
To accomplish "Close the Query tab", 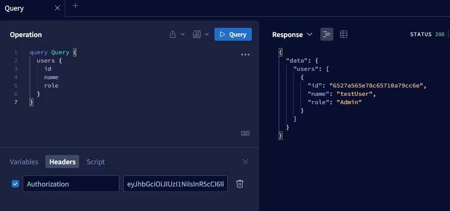I will [57, 8].
